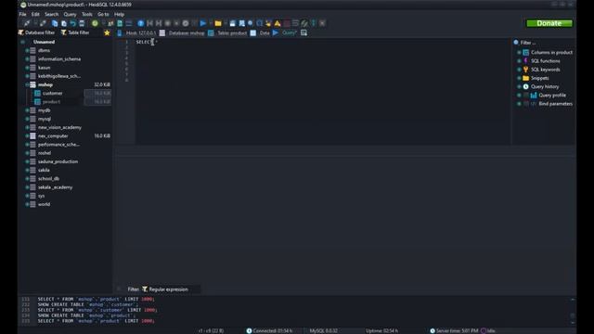Switch to the Table: product tab
The height and width of the screenshot is (334, 594).
[227, 33]
